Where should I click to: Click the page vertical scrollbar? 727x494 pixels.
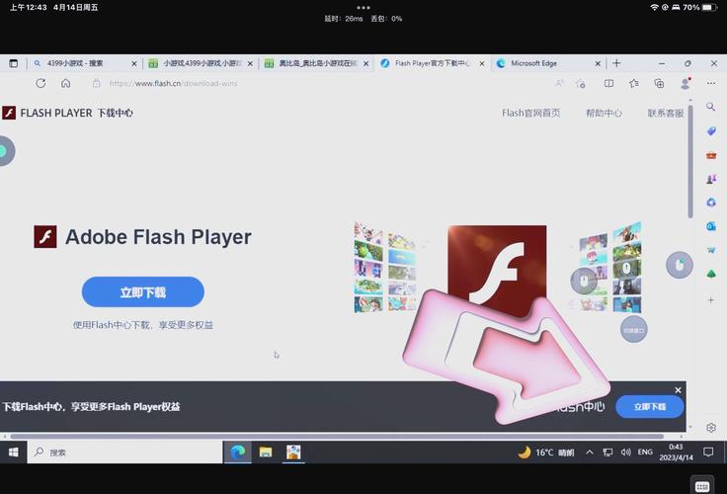pyautogui.click(x=690, y=160)
